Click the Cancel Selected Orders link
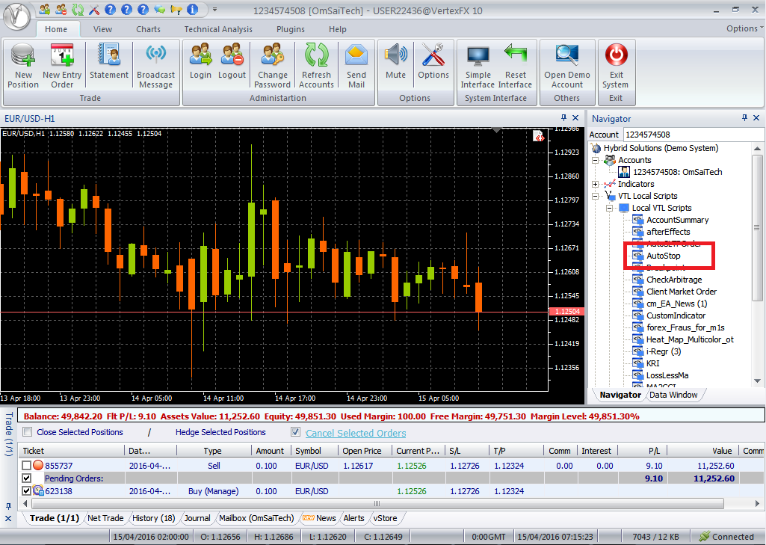Image resolution: width=766 pixels, height=545 pixels. (356, 433)
